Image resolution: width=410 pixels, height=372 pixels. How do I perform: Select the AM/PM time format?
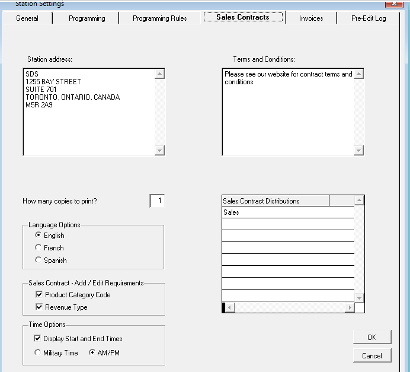pos(92,353)
